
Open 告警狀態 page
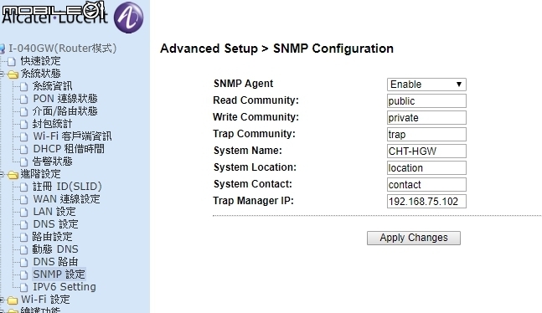click(x=53, y=162)
